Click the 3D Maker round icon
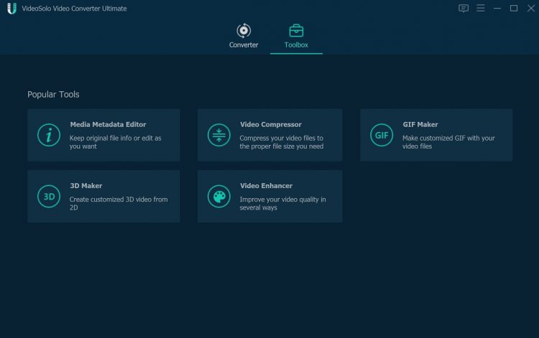The image size is (539, 338). pos(49,197)
